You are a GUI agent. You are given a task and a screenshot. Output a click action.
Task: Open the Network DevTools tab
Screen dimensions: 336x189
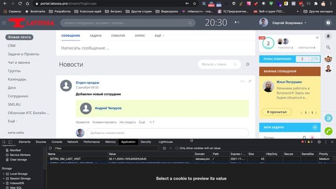coord(72,142)
